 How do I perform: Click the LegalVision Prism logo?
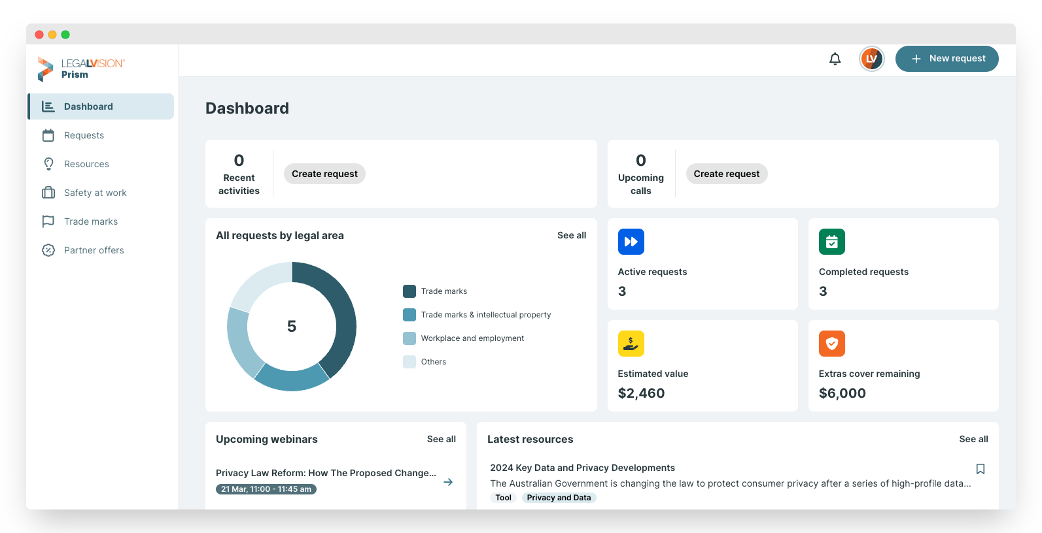pos(81,69)
